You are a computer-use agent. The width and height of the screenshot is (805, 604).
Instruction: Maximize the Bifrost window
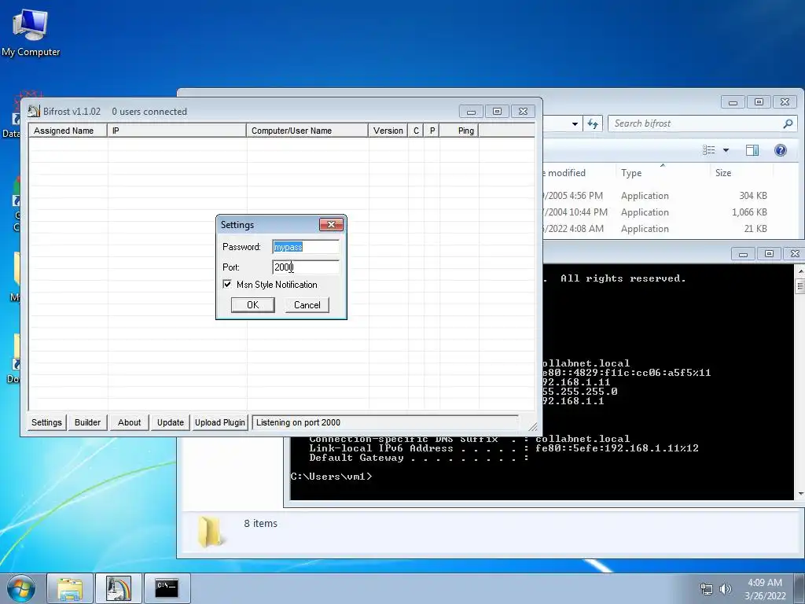pyautogui.click(x=497, y=112)
